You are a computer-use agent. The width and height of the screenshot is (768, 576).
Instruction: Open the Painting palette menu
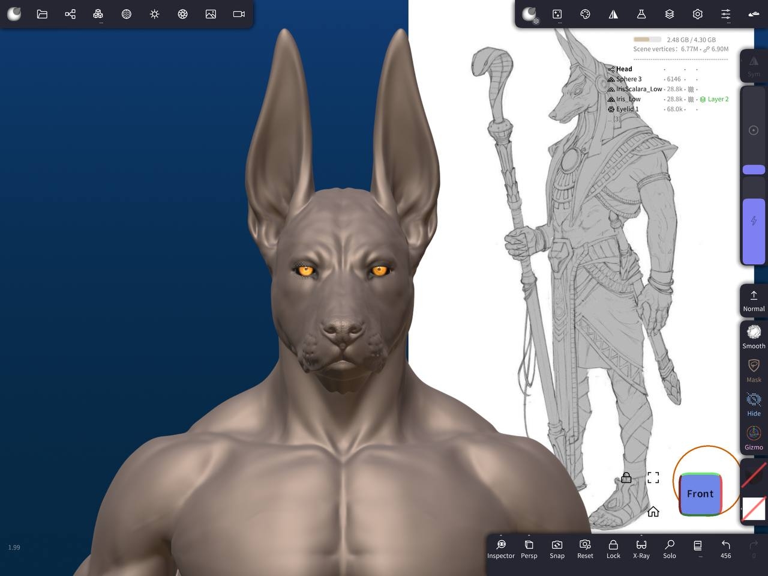pyautogui.click(x=585, y=14)
